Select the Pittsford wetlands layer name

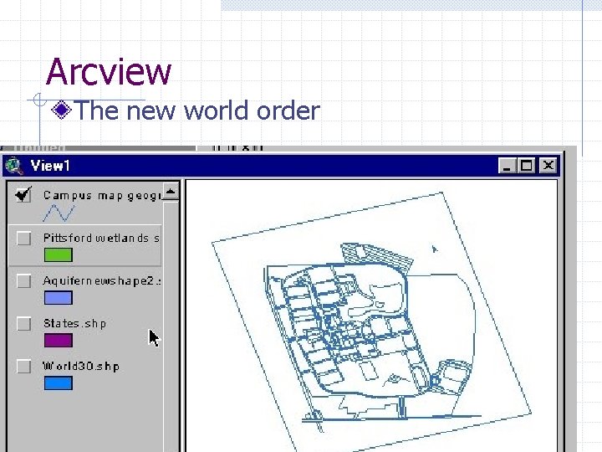tap(101, 238)
